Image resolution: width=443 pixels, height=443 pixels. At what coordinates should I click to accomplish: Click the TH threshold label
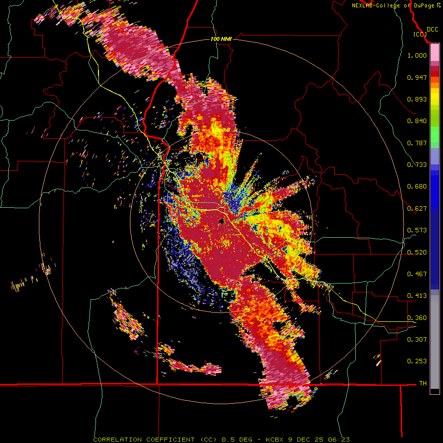[423, 383]
